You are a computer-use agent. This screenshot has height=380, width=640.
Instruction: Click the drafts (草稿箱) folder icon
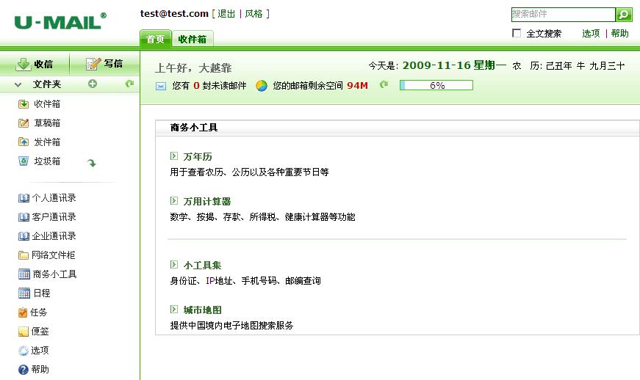[24, 123]
